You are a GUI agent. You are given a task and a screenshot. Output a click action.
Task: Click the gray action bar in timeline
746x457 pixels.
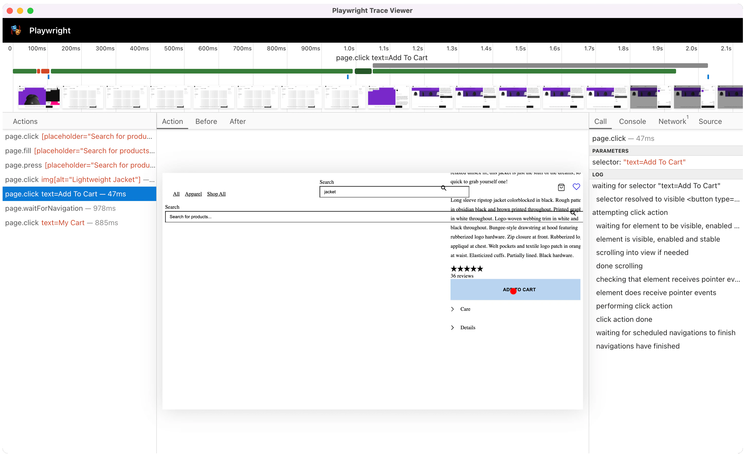tap(540, 65)
